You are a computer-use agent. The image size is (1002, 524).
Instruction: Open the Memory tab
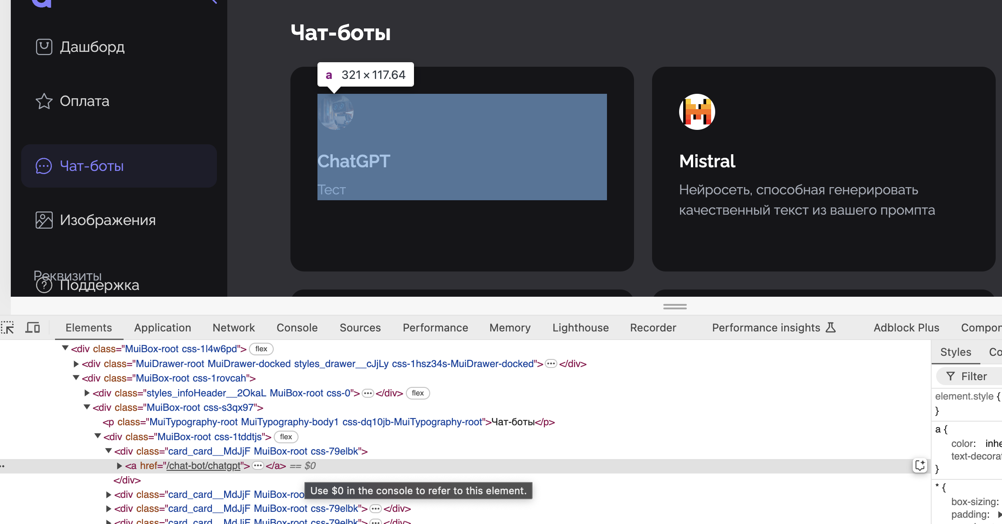[x=510, y=327]
